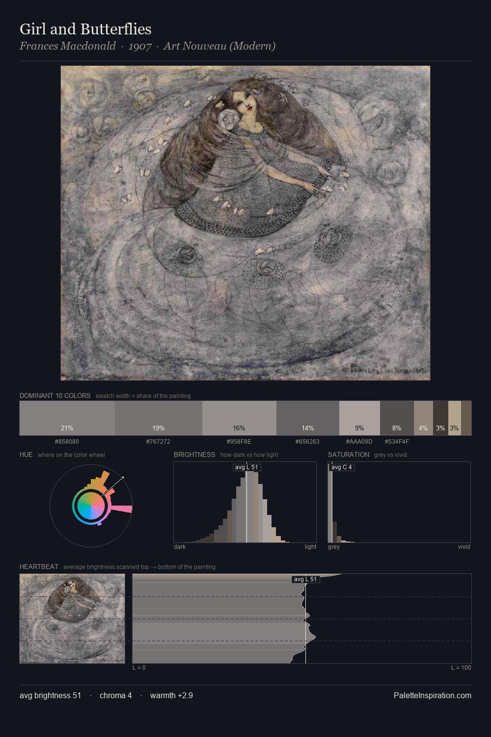Screen dimensions: 491x737
Task: Open the main Girl and Butterflies painting
Action: (x=245, y=223)
